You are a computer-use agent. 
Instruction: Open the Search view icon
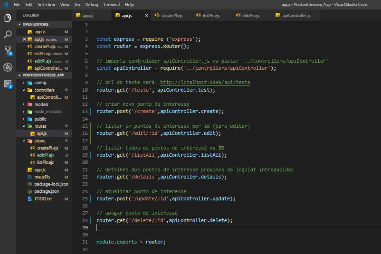pyautogui.click(x=8, y=34)
